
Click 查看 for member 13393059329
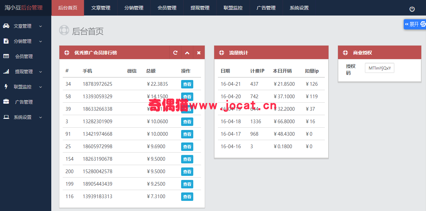point(187,97)
